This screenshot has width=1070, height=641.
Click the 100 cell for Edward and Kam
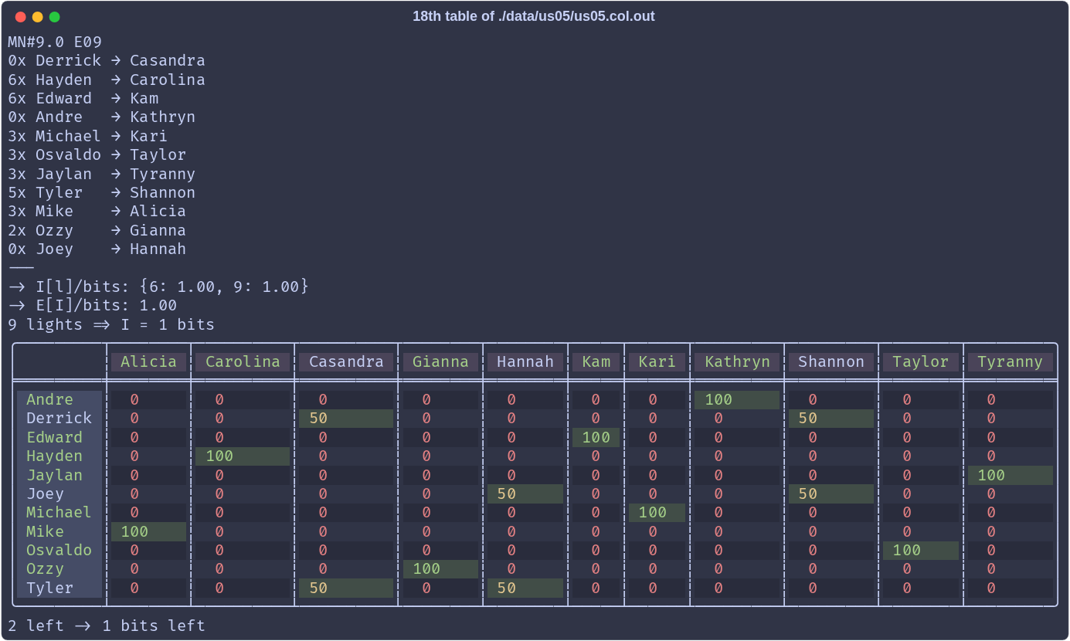(x=596, y=437)
